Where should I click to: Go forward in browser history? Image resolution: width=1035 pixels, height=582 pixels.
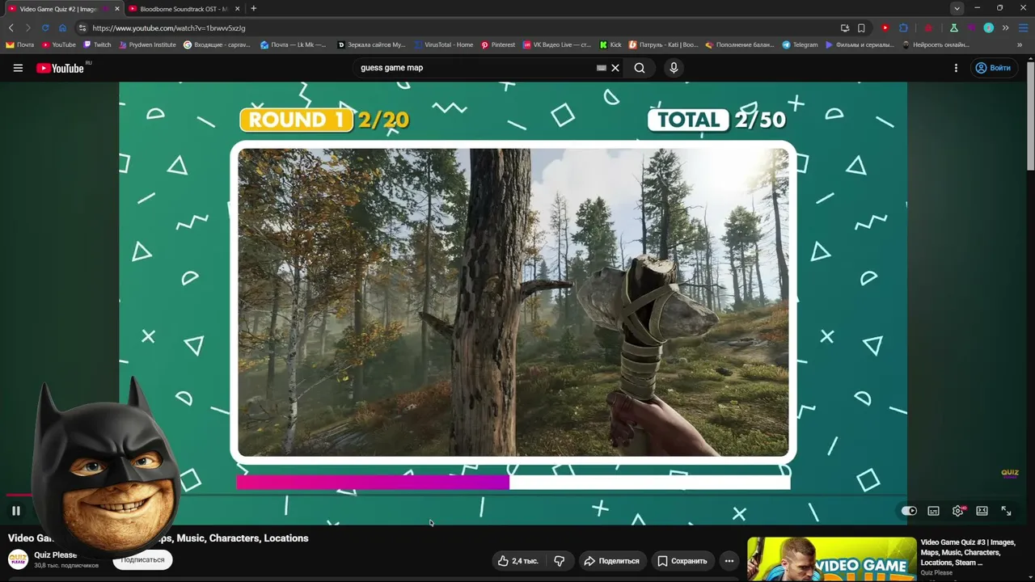click(x=27, y=28)
